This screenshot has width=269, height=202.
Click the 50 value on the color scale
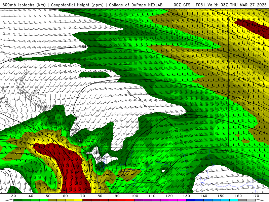[x=48, y=196]
